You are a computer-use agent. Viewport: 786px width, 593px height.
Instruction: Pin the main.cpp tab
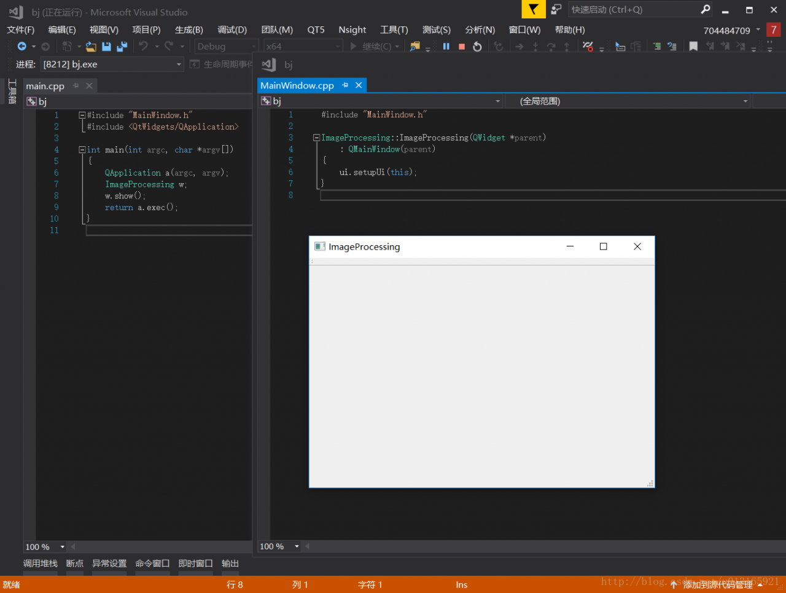76,86
